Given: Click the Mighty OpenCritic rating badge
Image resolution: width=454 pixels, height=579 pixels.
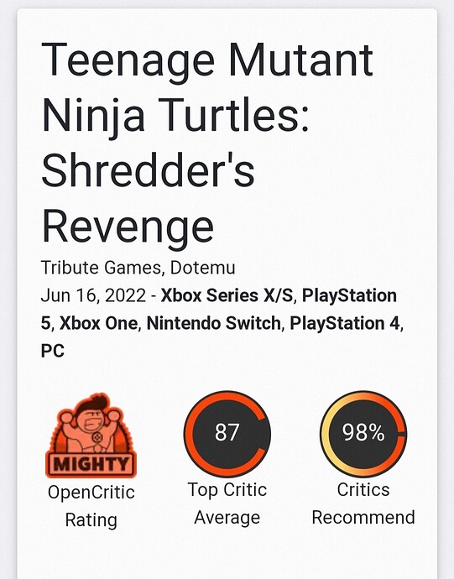Looking at the screenshot, I should [x=91, y=436].
